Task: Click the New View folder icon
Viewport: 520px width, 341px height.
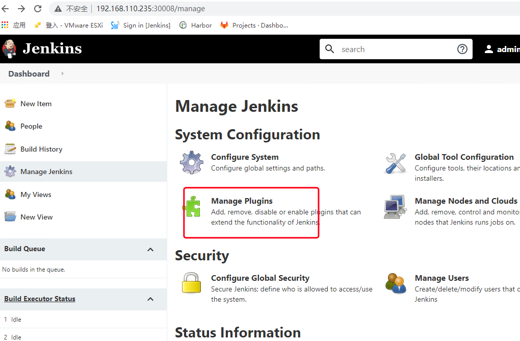Action: coord(10,216)
